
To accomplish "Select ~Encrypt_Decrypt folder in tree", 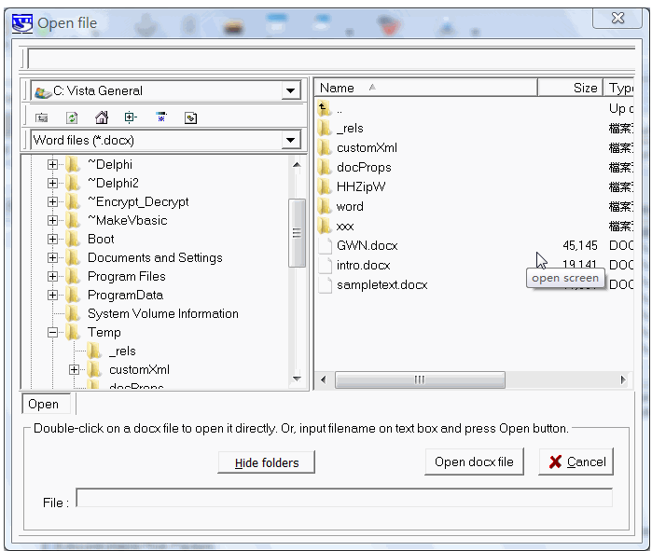I will (x=138, y=202).
